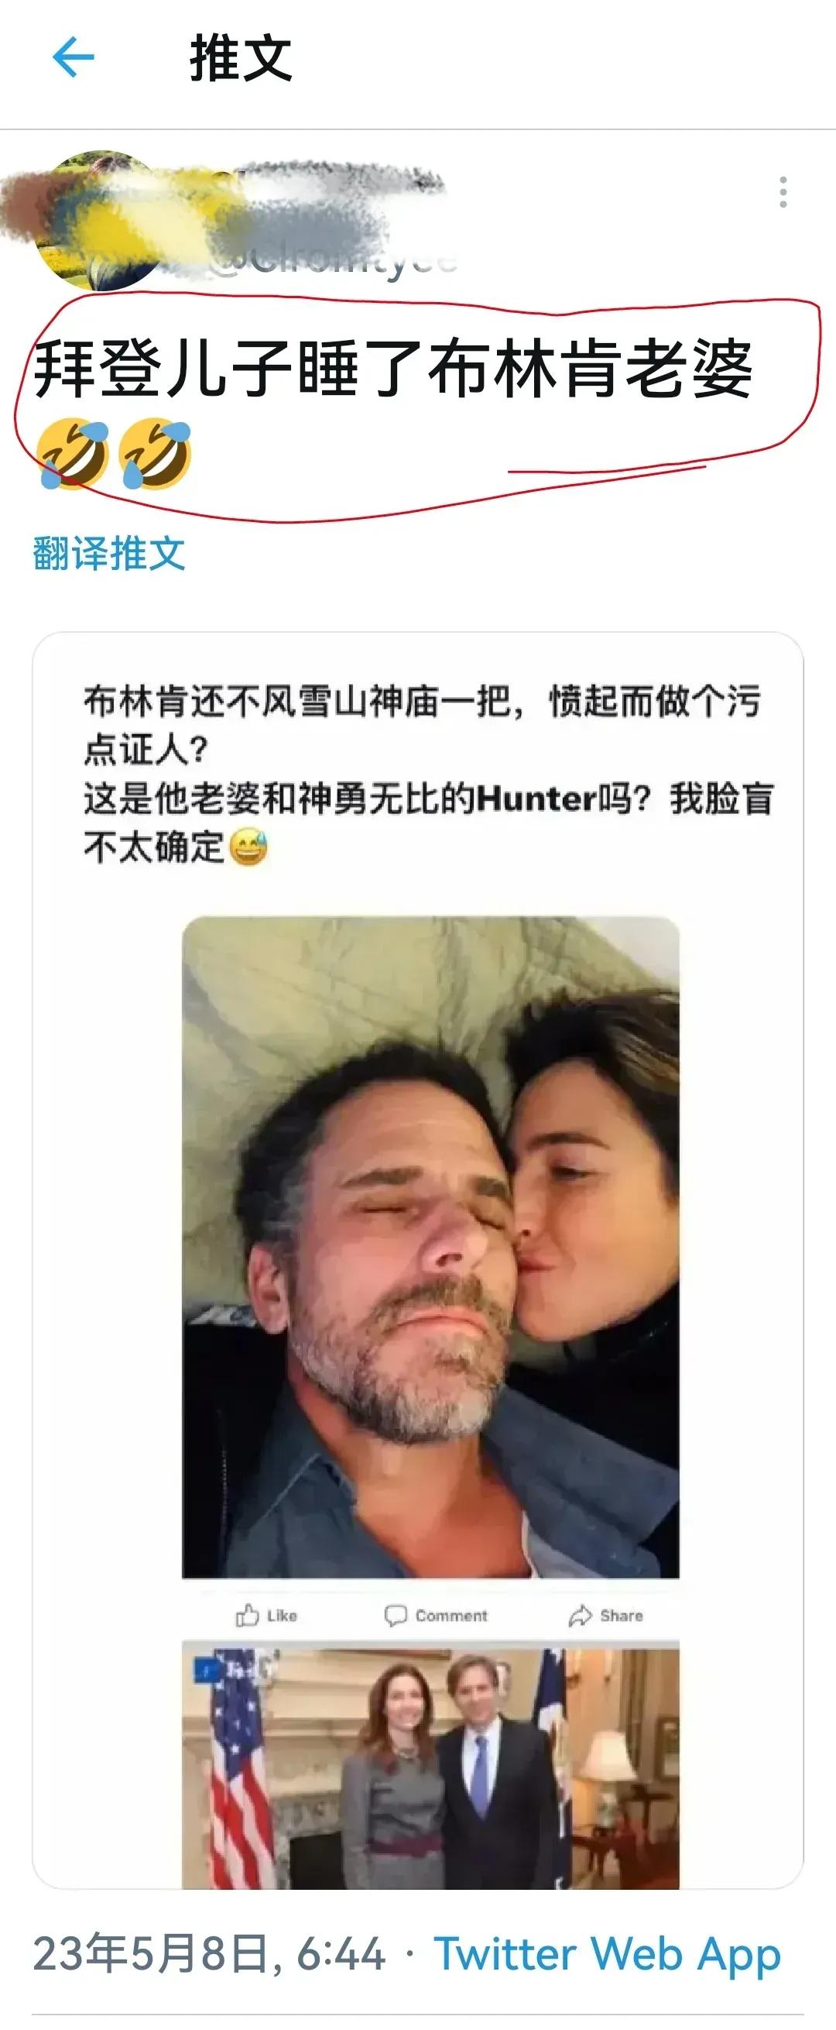Click the 翻译推文 translate link
The width and height of the screenshot is (836, 2030).
tap(109, 552)
